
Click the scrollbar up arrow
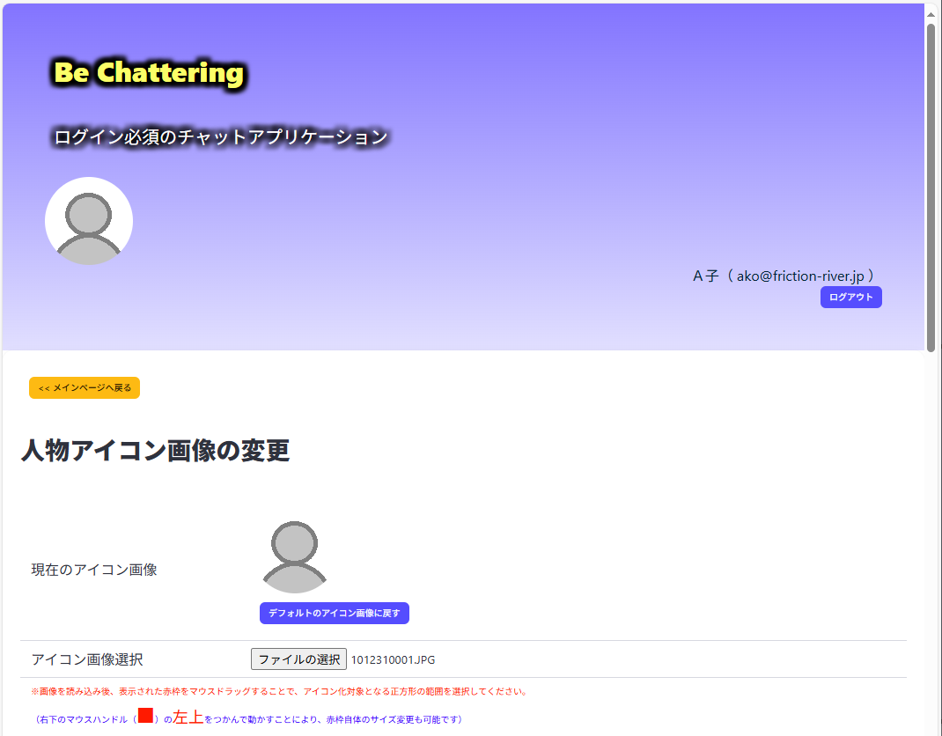pyautogui.click(x=931, y=13)
